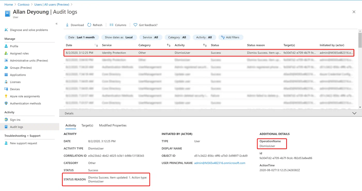The width and height of the screenshot is (362, 191).
Task: Select the Profile icon in sidebar
Action: pyautogui.click(x=6, y=46)
